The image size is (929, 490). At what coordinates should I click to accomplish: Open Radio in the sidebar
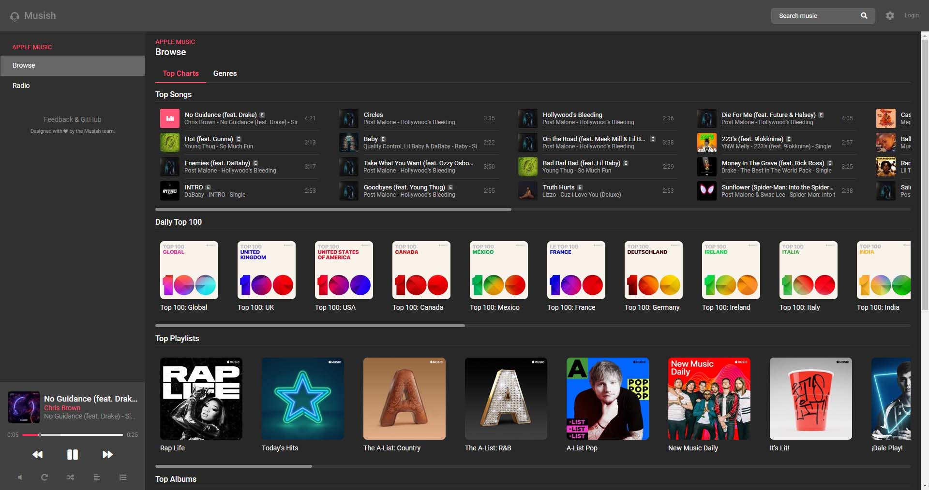[x=73, y=86]
